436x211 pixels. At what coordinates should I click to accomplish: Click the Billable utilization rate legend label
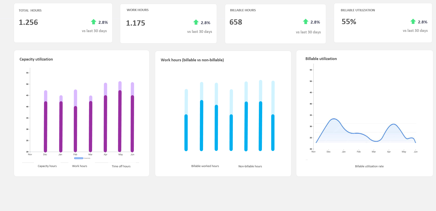[x=369, y=166]
